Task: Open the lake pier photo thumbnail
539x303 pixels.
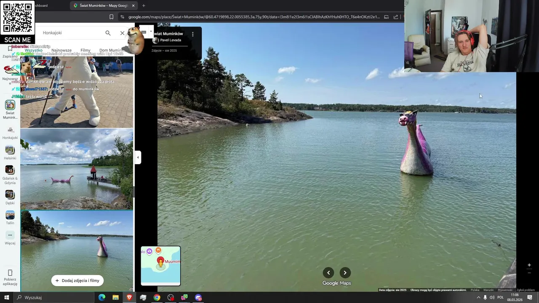Action: [77, 169]
